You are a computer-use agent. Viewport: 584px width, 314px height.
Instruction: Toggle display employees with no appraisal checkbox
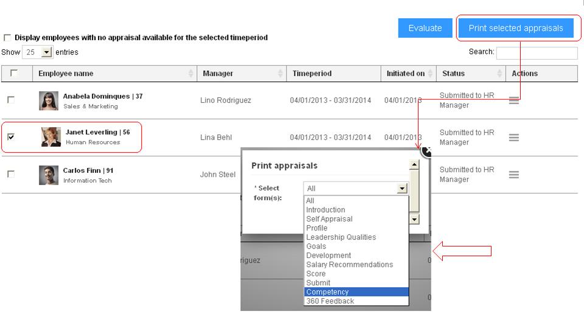click(7, 38)
